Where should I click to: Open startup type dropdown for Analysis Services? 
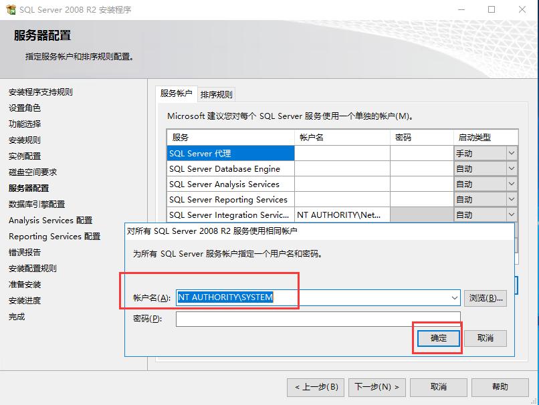[510, 184]
